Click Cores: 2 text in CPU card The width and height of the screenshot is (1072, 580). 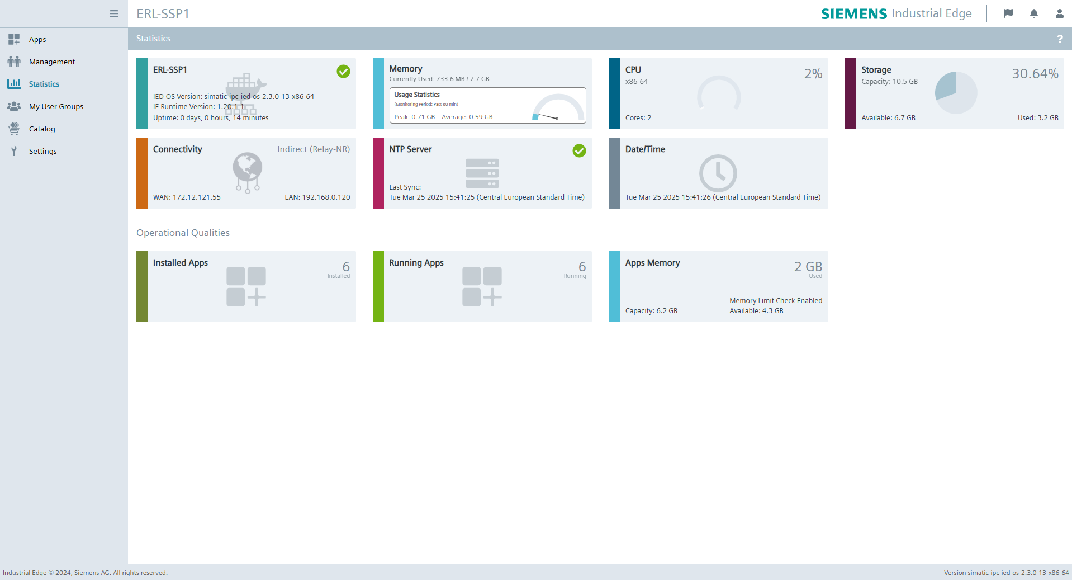coord(638,117)
